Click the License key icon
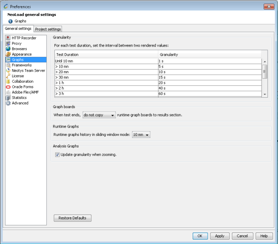The height and width of the screenshot is (244, 278). pos(8,76)
